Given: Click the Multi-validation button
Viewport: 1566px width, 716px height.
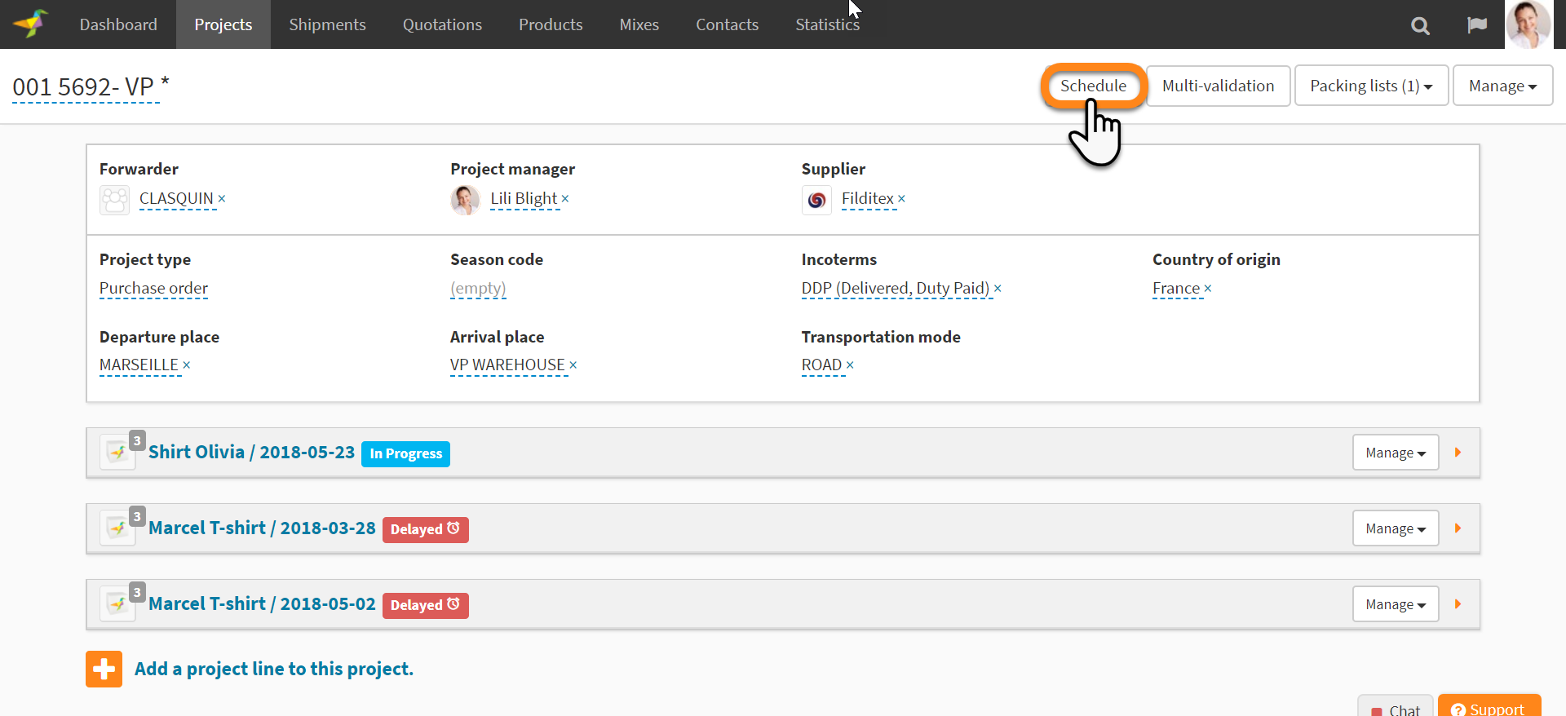Looking at the screenshot, I should pos(1217,86).
